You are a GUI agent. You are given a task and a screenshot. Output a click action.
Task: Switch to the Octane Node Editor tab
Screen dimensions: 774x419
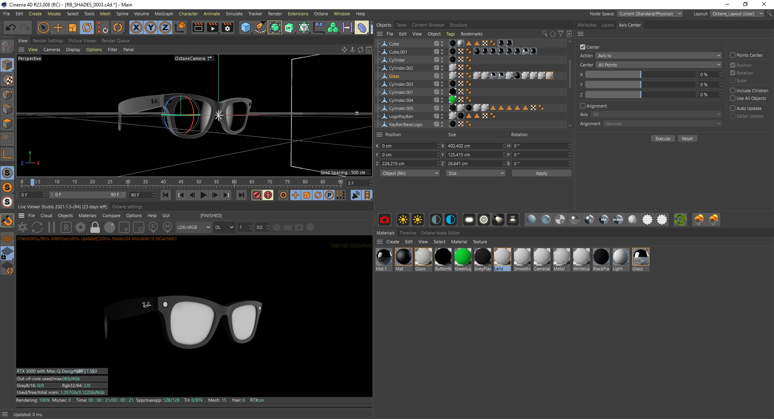(440, 233)
